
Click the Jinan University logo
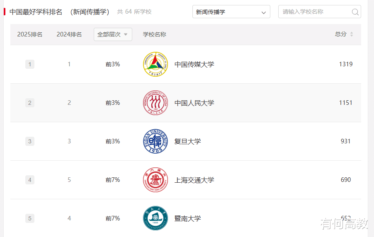[155, 218]
